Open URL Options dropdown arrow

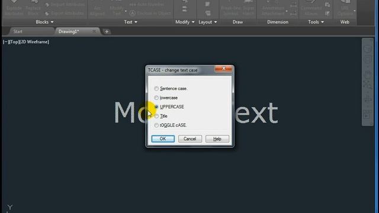pos(355,11)
